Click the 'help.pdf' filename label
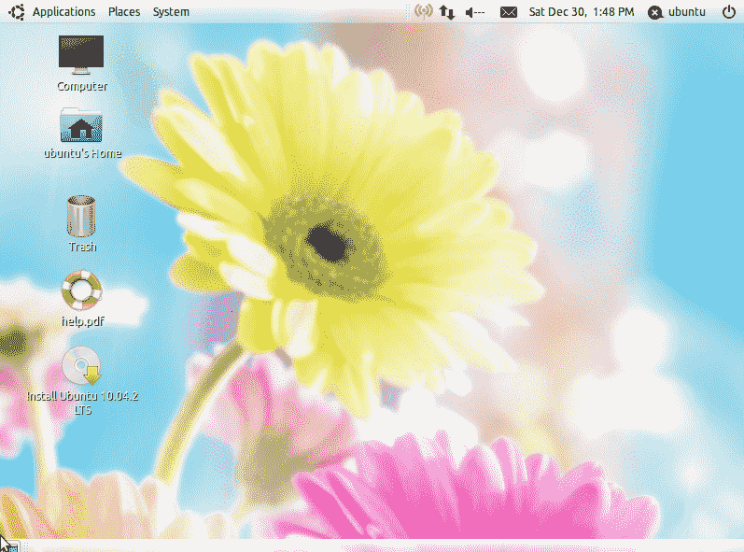This screenshot has width=744, height=552. 82,321
